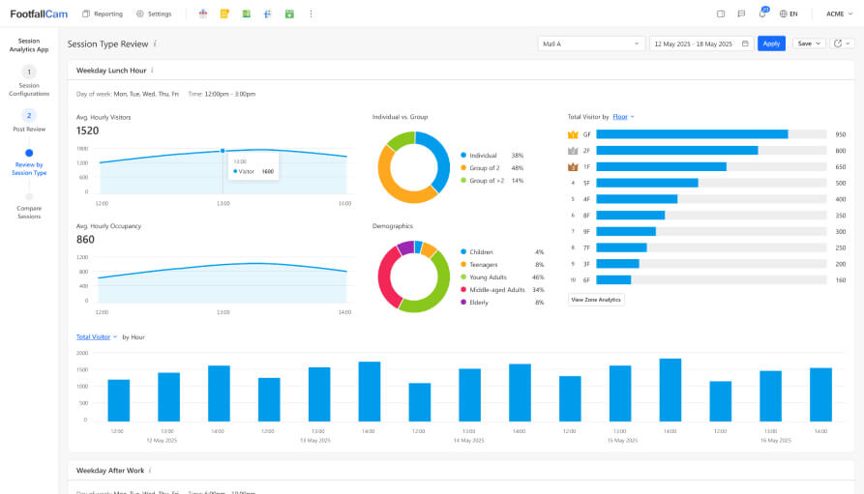Open the feedback chat icon
The image size is (864, 494).
click(x=741, y=14)
